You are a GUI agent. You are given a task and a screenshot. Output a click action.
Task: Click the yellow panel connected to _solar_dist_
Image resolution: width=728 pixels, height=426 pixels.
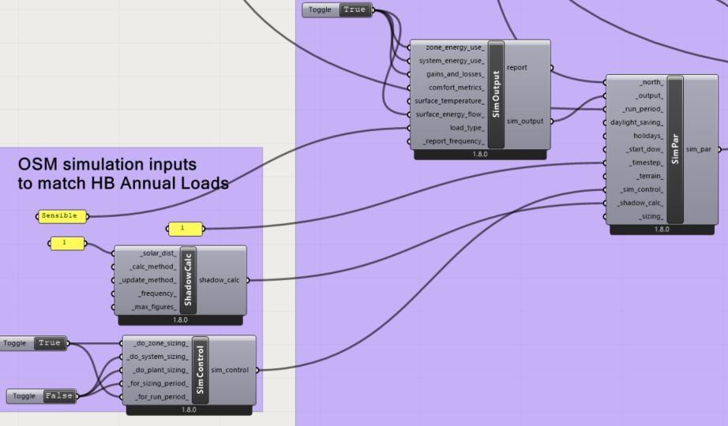pos(67,243)
